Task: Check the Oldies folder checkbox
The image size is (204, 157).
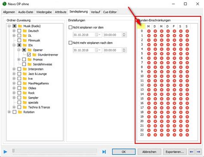Action: (x=19, y=88)
